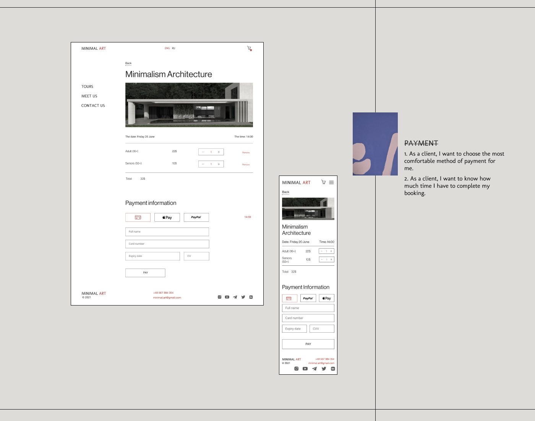Click the Telegram icon in desktop footer
The width and height of the screenshot is (535, 421).
pos(235,297)
